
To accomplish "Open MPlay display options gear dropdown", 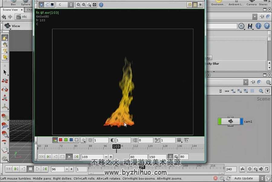I will pos(83,140).
